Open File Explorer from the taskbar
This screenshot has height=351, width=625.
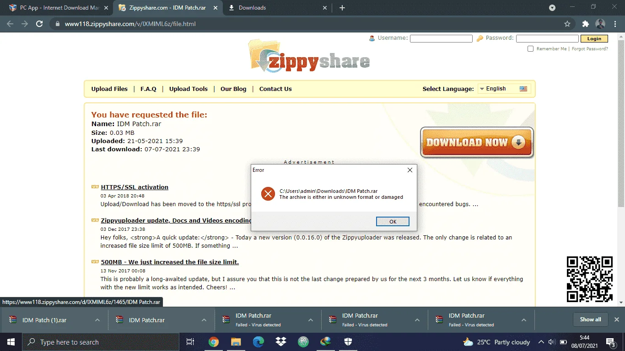pos(236,342)
